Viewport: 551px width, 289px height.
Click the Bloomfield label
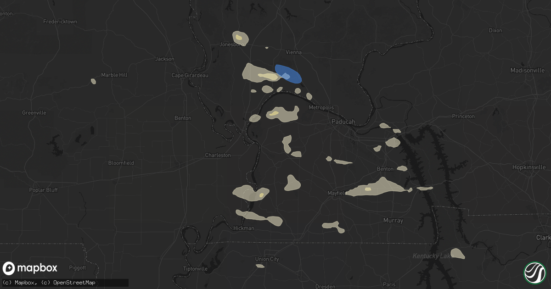coord(121,163)
